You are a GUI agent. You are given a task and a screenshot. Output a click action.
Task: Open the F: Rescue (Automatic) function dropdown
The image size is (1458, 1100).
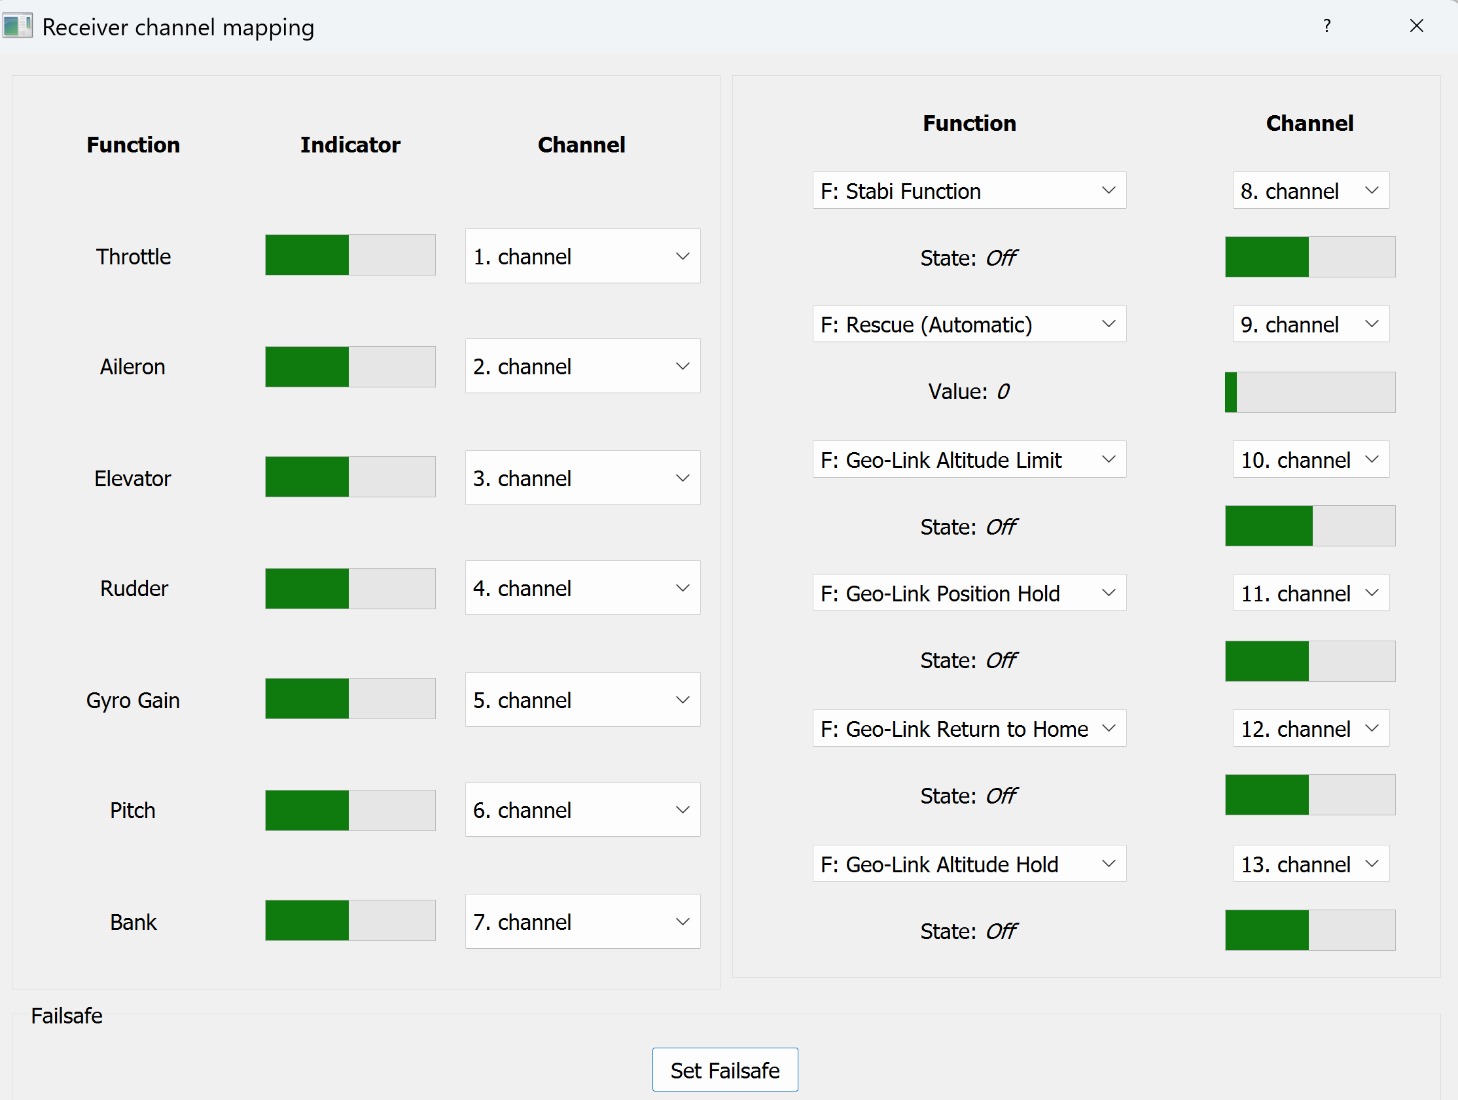pos(969,325)
